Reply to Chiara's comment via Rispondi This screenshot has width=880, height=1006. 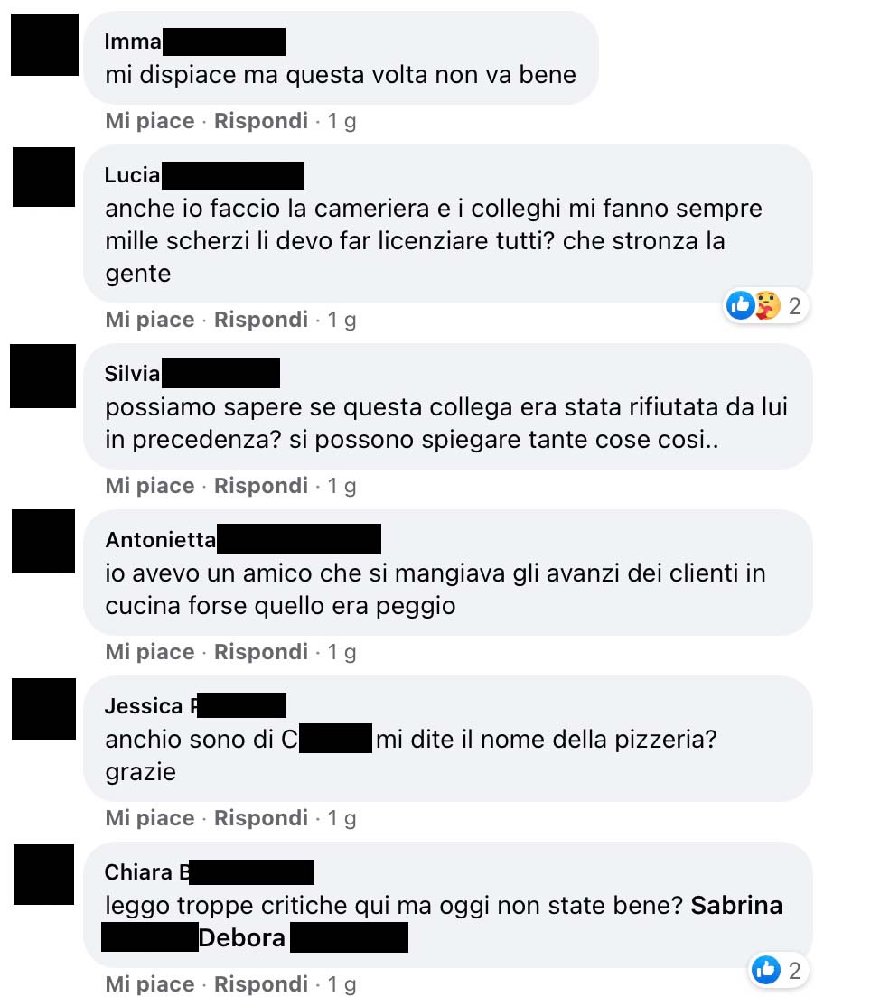pos(260,984)
